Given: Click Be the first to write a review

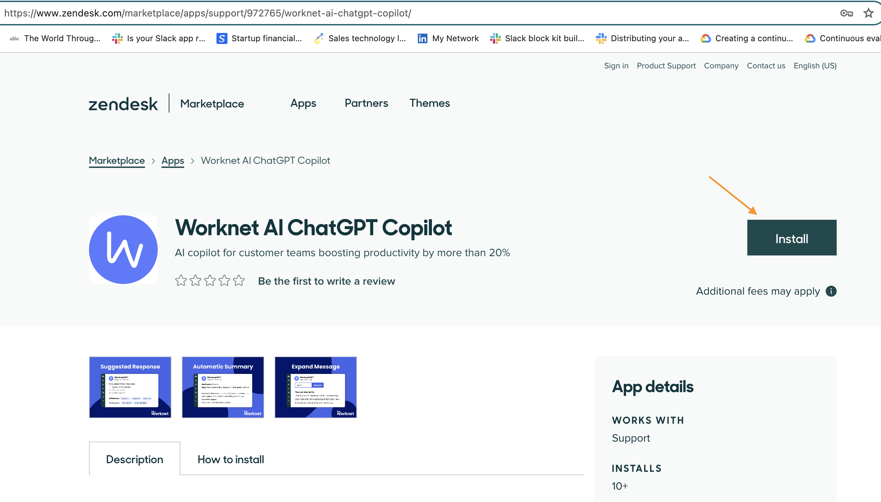Looking at the screenshot, I should (326, 281).
